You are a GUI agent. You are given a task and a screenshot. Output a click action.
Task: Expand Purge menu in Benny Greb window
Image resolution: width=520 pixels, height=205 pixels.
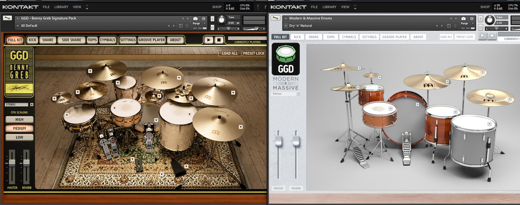pos(205,23)
